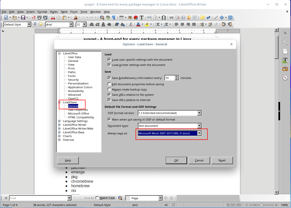Reset the Load/Save options
291x208 pixels.
coord(222,160)
